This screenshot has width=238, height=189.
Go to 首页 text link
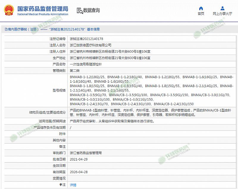[201, 14]
